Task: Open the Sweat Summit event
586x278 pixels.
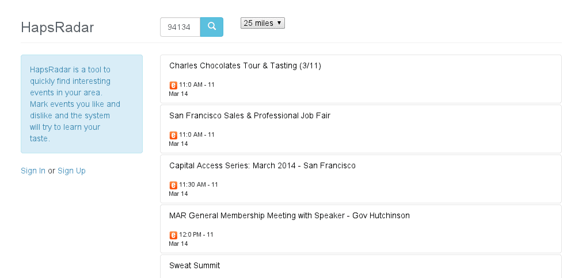Action: [x=195, y=265]
